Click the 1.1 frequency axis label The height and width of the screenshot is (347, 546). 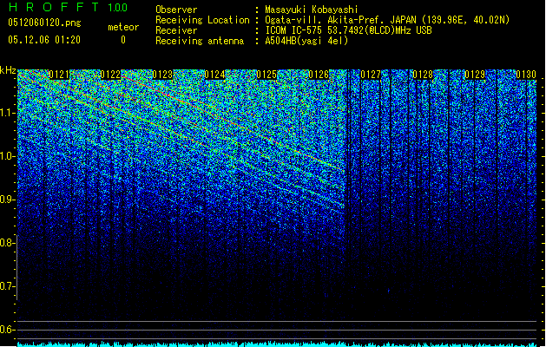(8, 113)
